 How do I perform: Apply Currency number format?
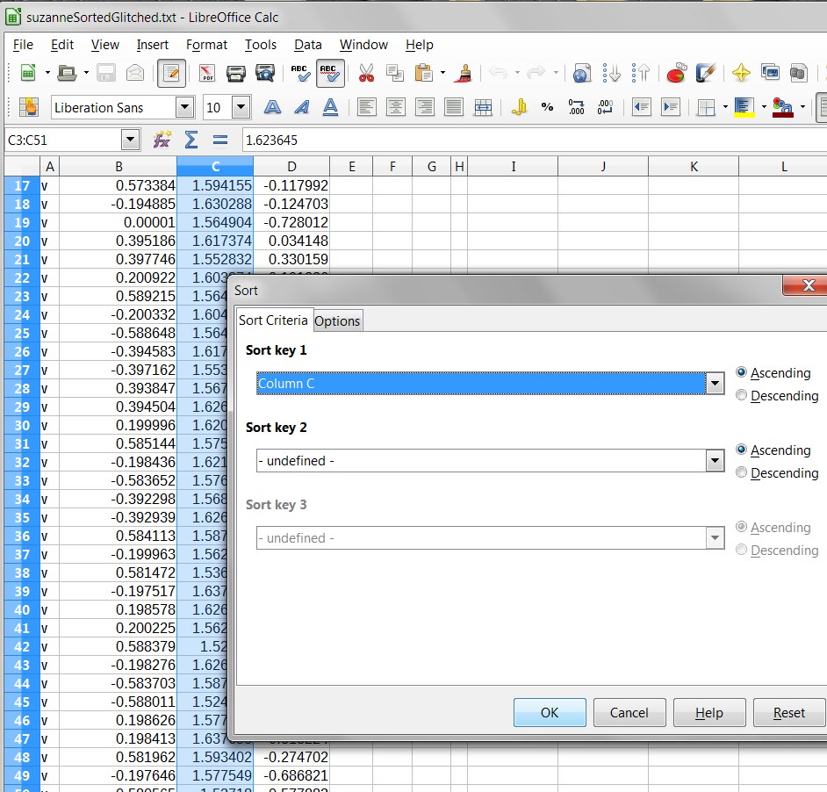click(519, 107)
